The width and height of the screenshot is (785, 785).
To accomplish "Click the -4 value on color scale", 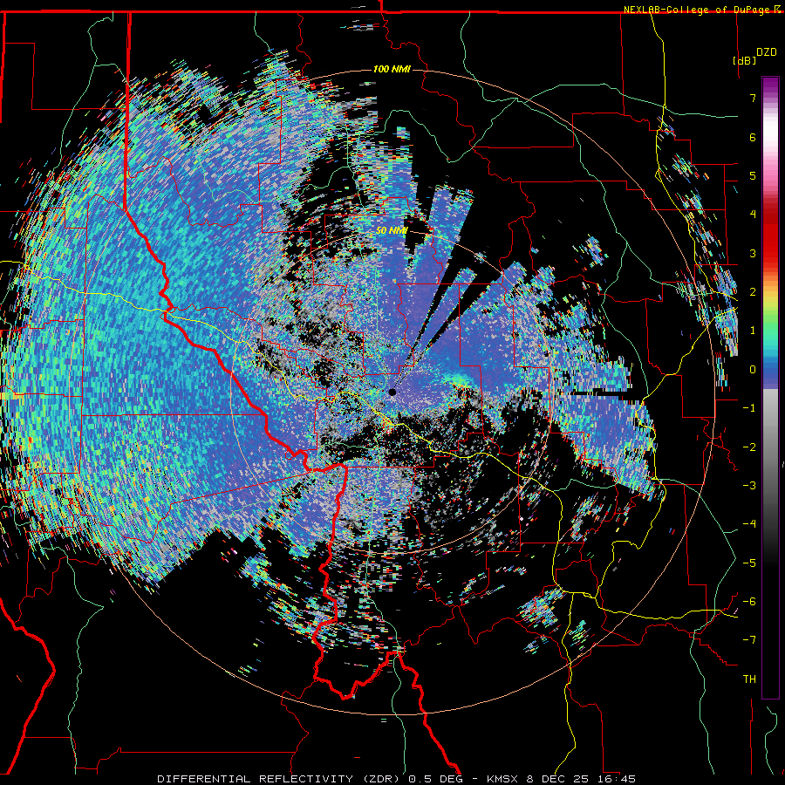I will click(x=749, y=524).
